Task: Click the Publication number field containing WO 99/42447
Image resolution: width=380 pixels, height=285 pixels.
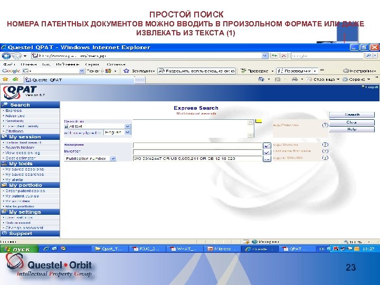Action: (x=198, y=159)
